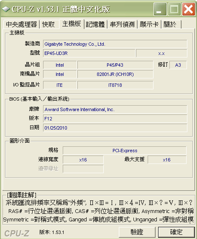
Task: Click the 版本: 1.53.1 label
Action: 52,232
